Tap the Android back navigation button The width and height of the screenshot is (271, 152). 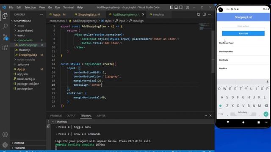click(228, 122)
